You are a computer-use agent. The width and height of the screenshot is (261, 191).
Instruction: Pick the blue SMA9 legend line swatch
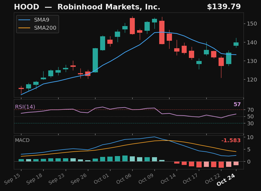point(24,20)
